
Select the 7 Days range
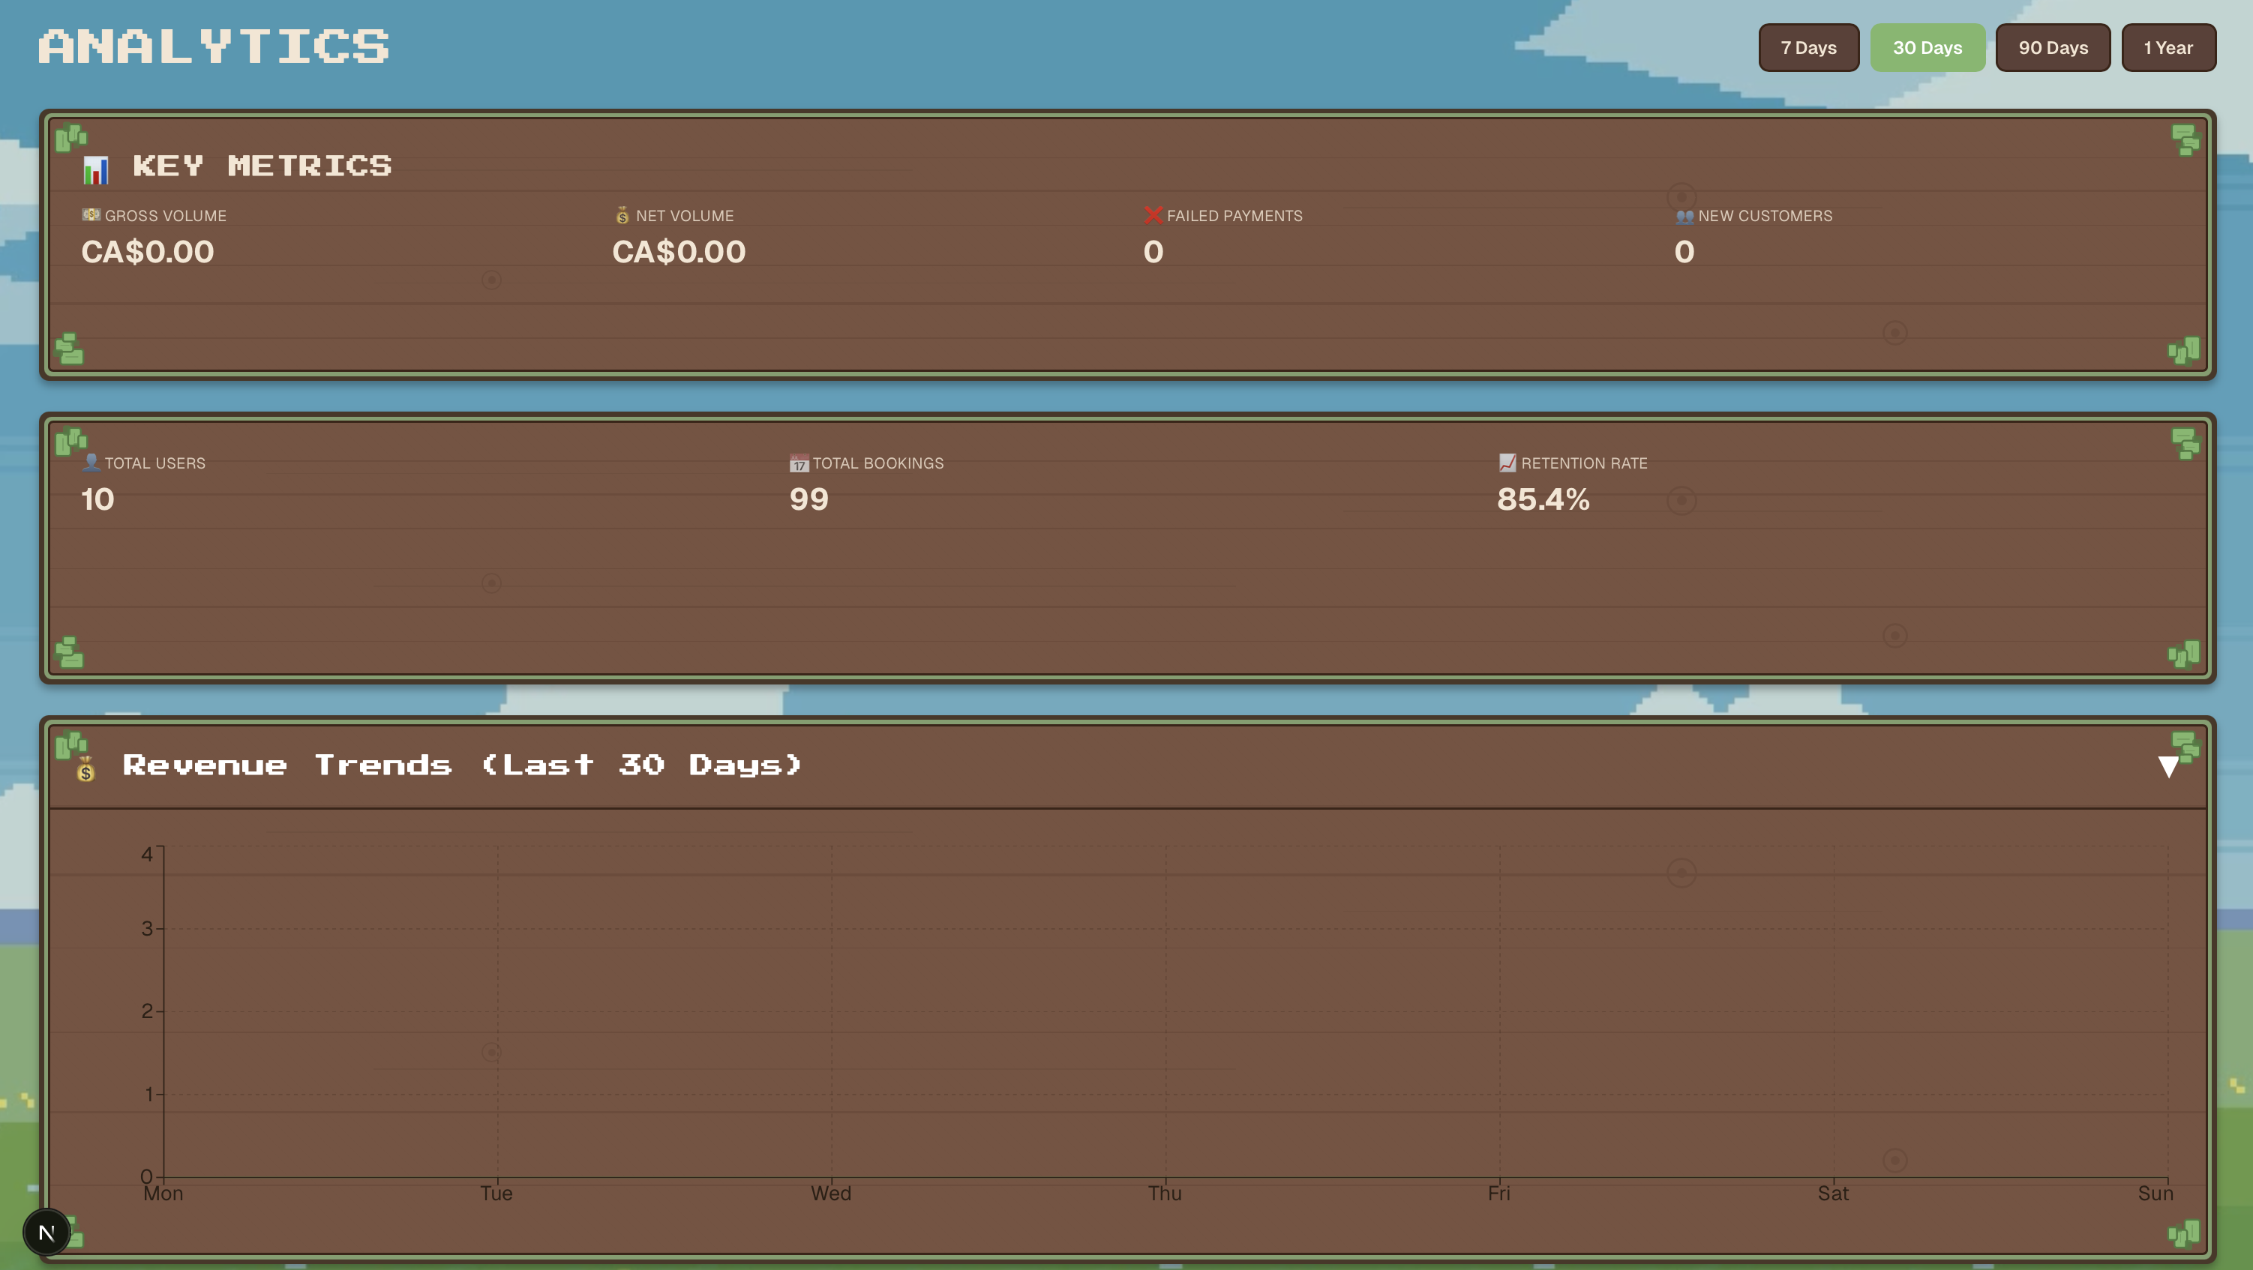tap(1809, 48)
